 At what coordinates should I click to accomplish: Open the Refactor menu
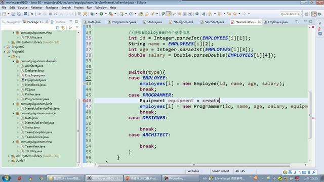[x=36, y=8]
